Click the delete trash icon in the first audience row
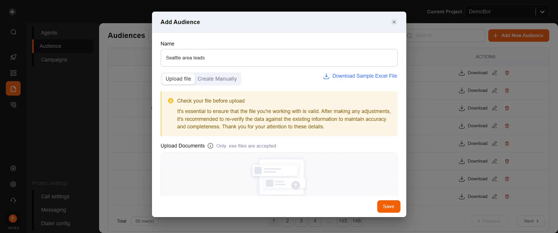Image resolution: width=558 pixels, height=233 pixels. [x=507, y=73]
